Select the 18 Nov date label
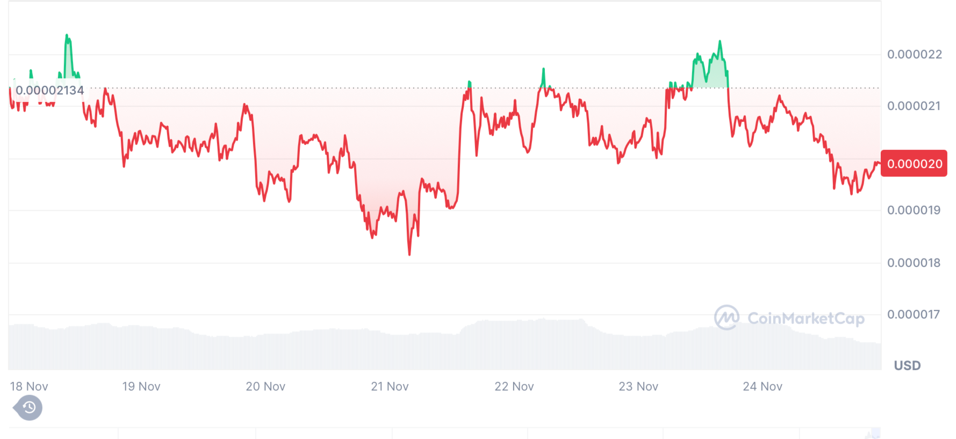956x439 pixels. tap(29, 386)
